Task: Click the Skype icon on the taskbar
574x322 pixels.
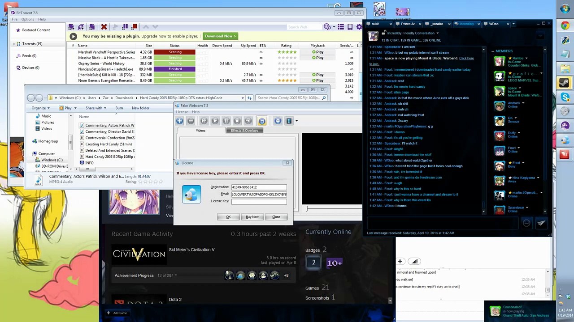Action: click(565, 97)
